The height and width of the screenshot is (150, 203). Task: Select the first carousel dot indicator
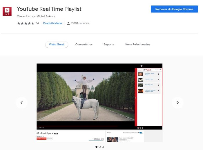tap(97, 147)
